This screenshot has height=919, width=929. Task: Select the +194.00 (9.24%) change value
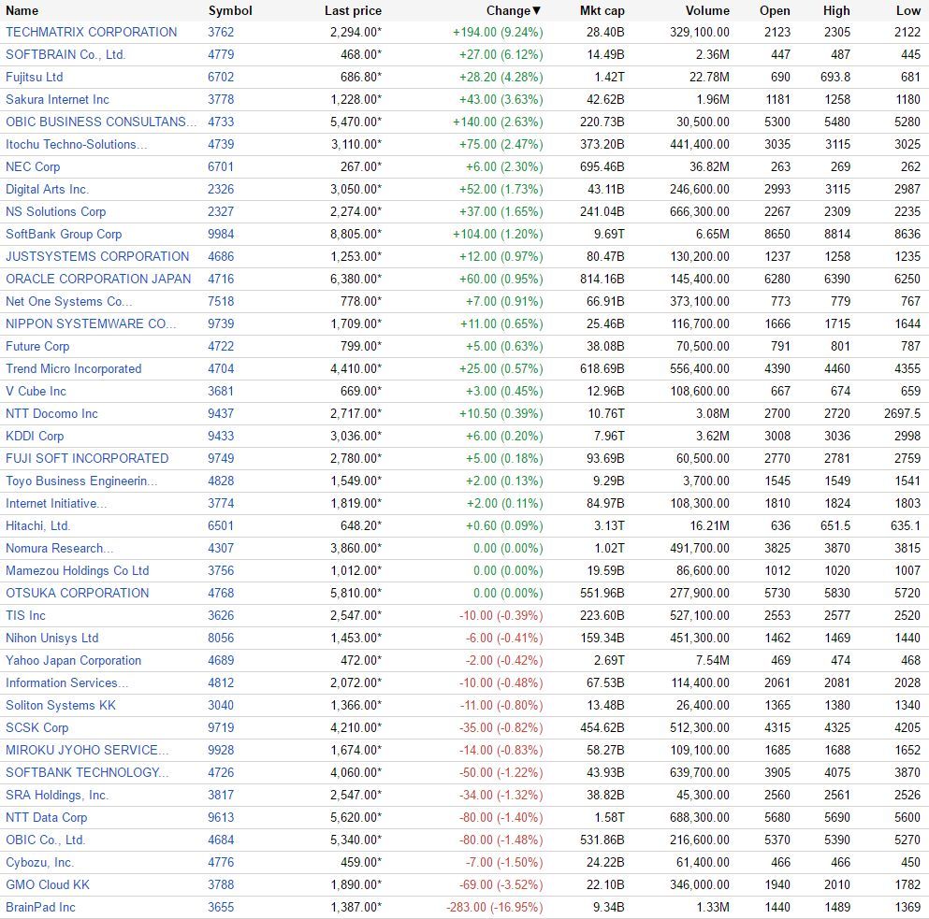[x=498, y=32]
